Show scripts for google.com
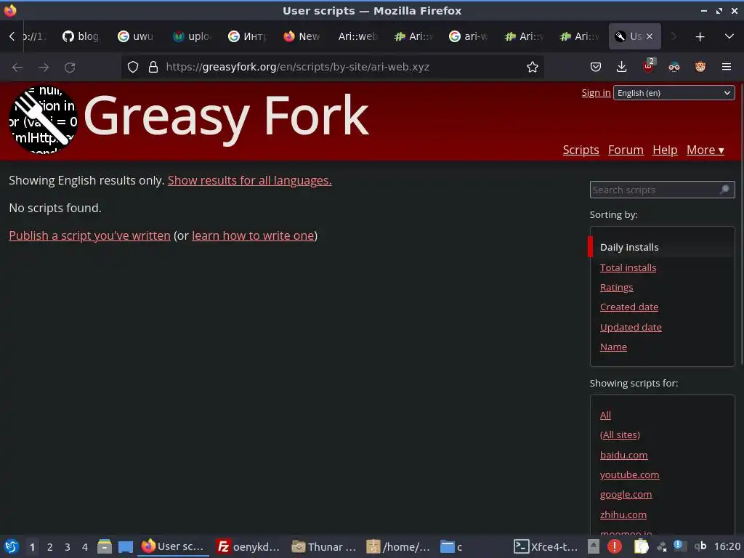 click(x=626, y=494)
